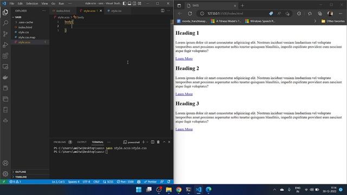Click the Learn More link under Heading 1
Screen dimensions: 347x195
pos(184,58)
